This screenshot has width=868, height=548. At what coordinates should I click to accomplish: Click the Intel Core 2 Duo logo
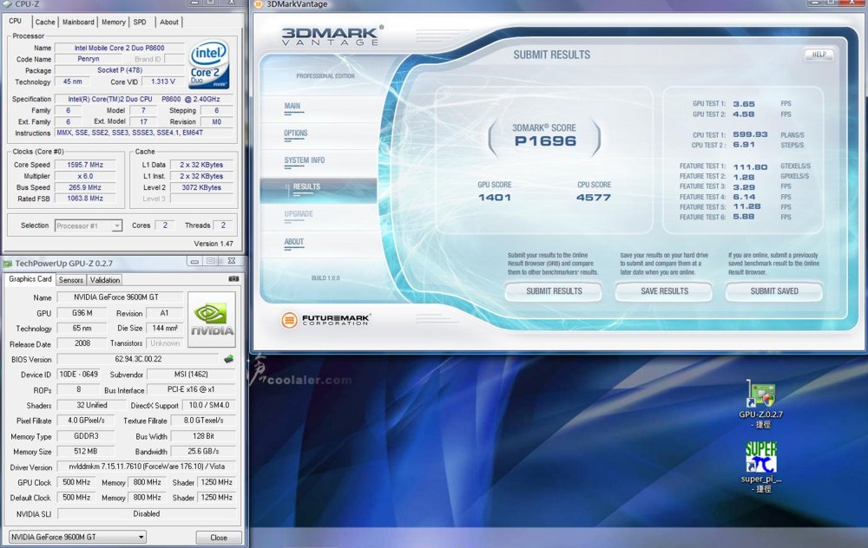point(208,64)
